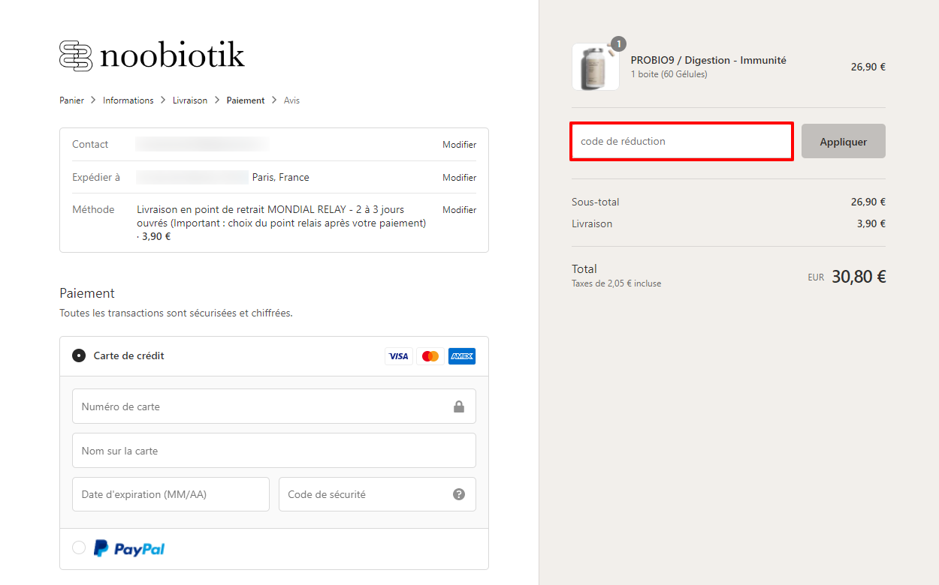Focus the code de réduction field

click(681, 141)
